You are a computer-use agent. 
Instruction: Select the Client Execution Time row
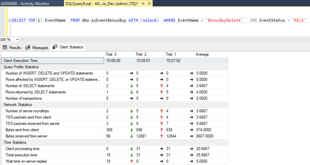click(115, 61)
